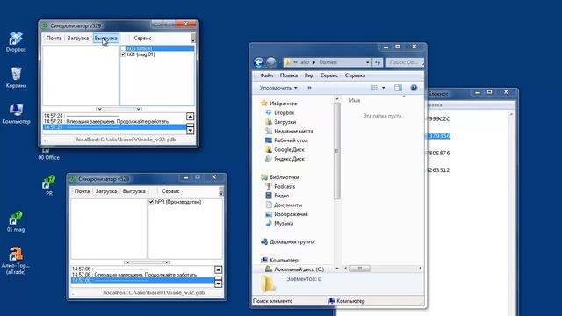The image size is (562, 316).
Task: Open the Алио-Торг (aTrade) desktop icon
Action: pos(16,260)
